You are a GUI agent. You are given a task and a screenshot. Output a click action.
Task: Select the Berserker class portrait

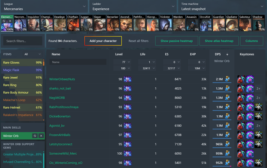click(x=113, y=23)
